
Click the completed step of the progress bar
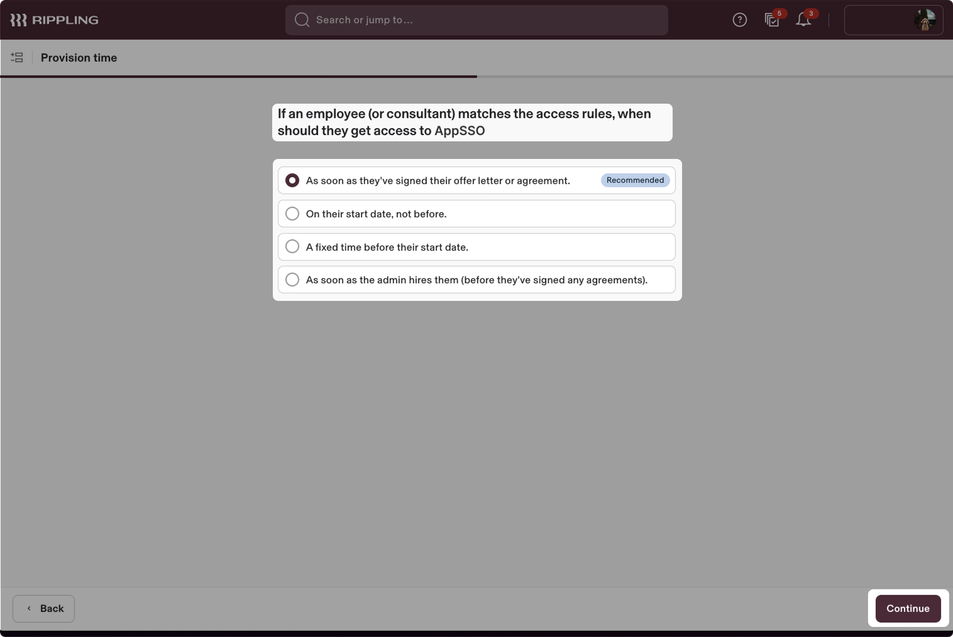tap(239, 76)
